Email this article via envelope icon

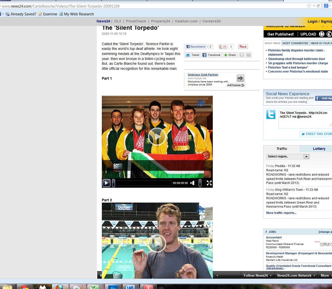click(x=242, y=55)
